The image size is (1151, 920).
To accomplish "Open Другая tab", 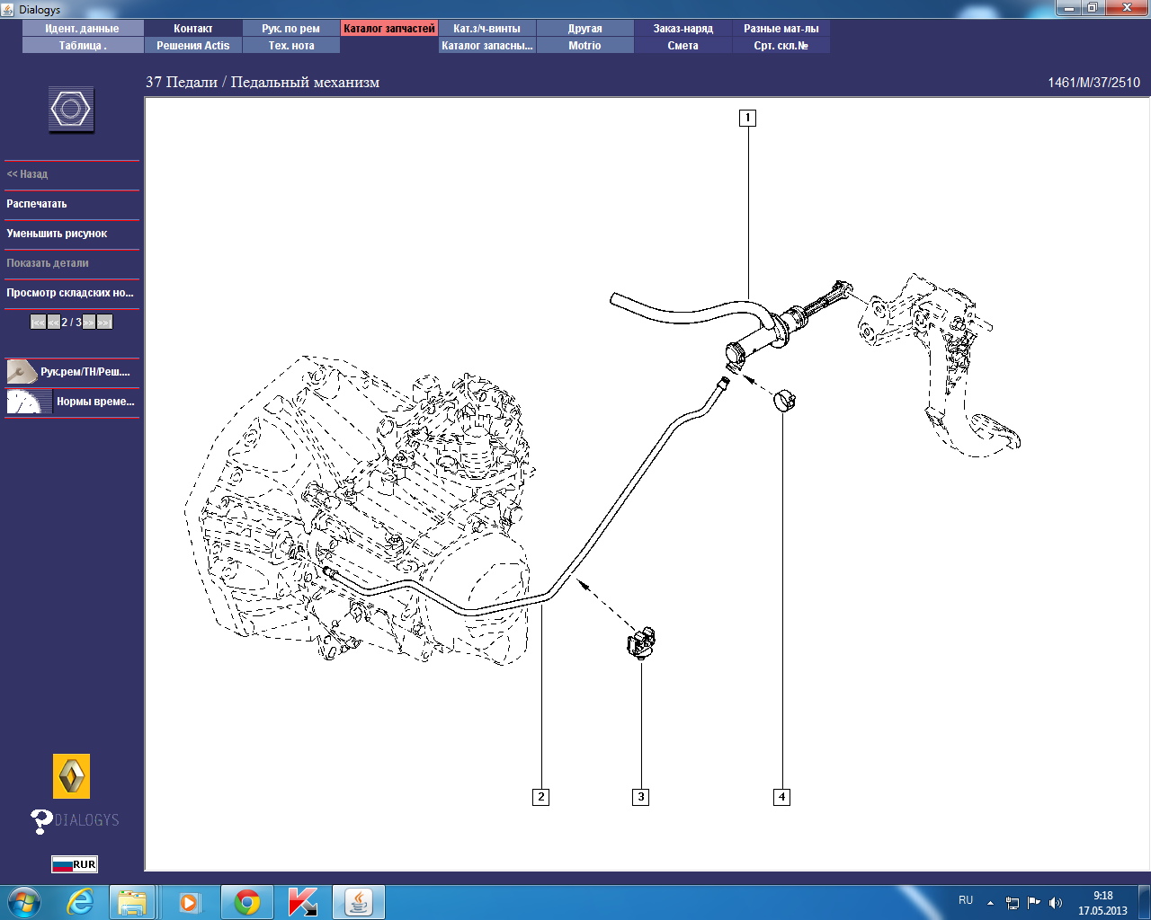I will tap(585, 29).
